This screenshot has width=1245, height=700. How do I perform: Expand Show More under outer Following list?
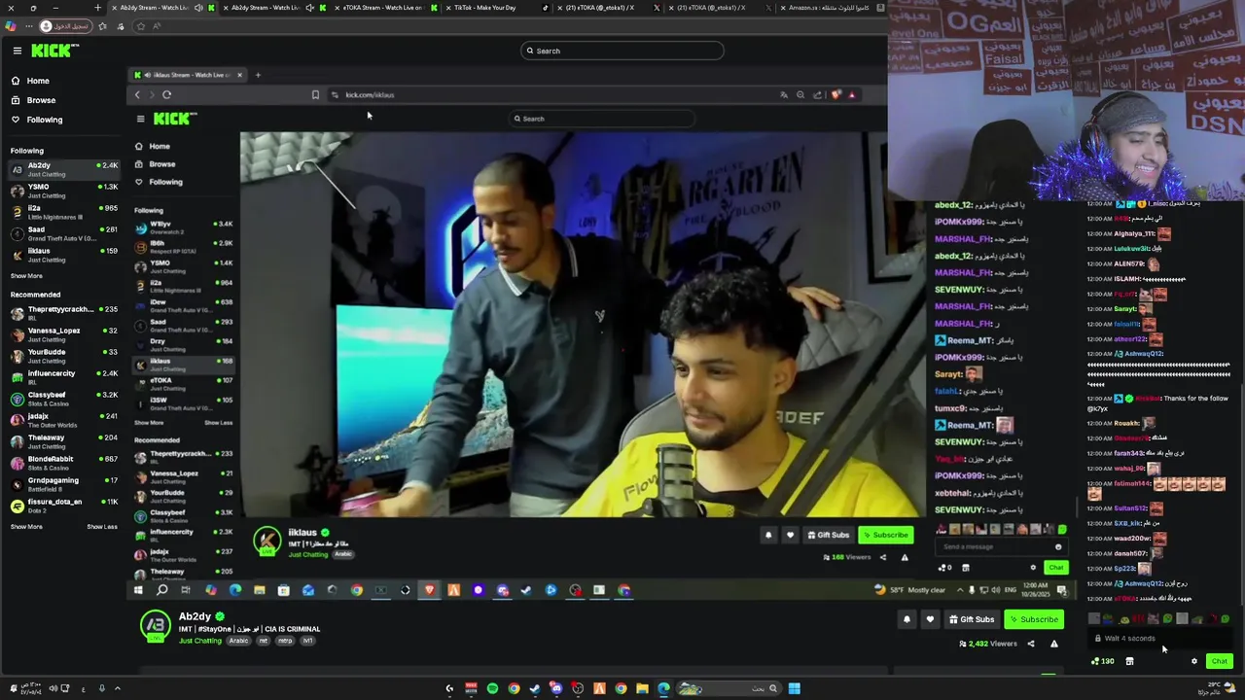(26, 276)
